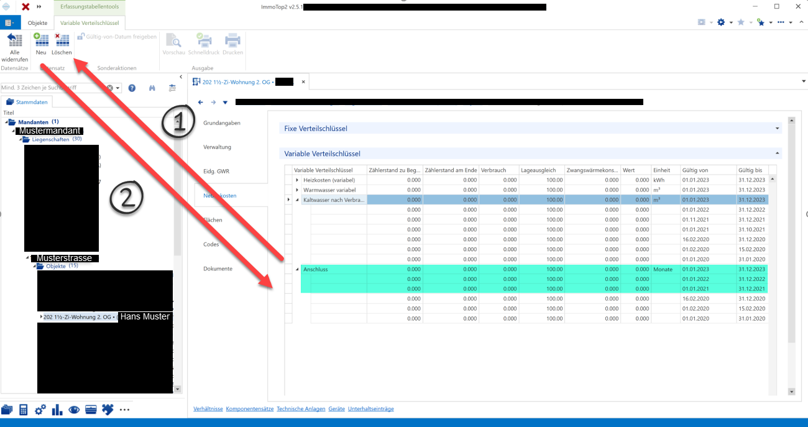This screenshot has height=427, width=808.
Task: Open the Dokumente side tab
Action: 218,269
